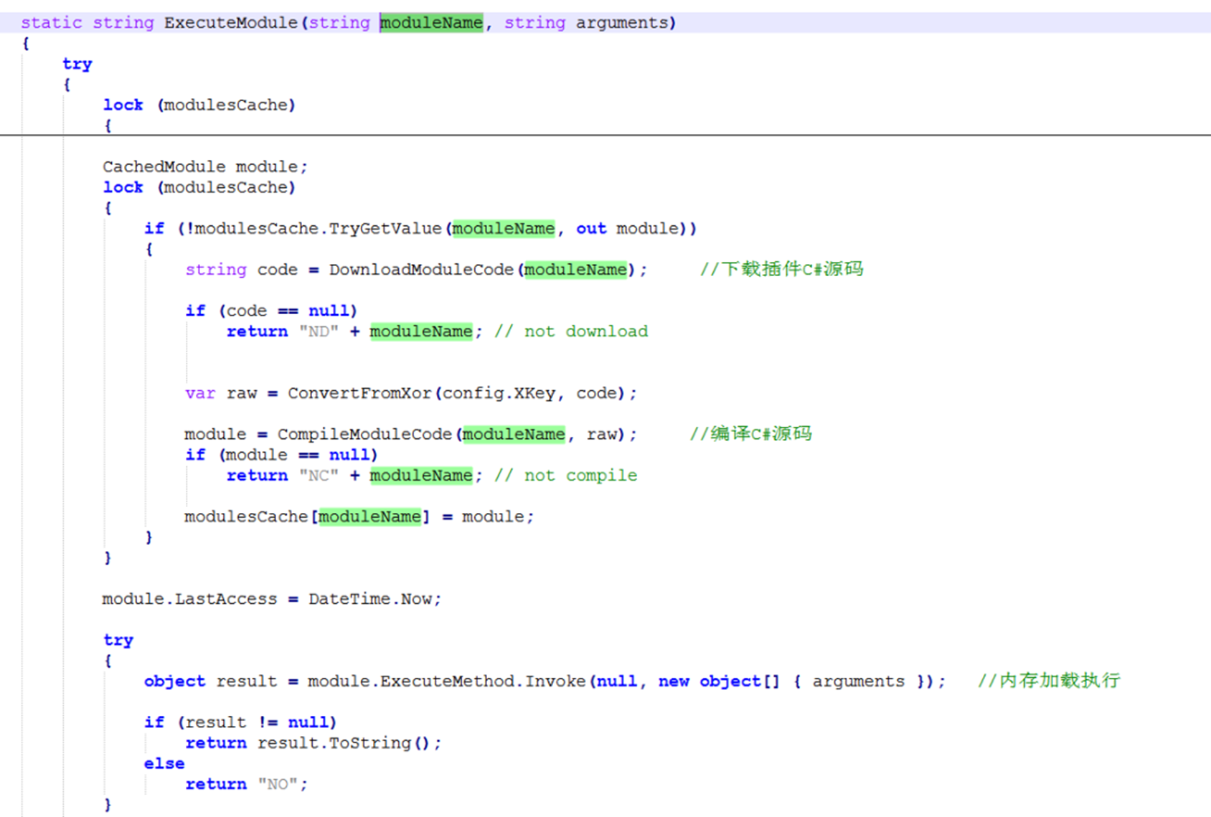Click the DownloadModuleCode function call
This screenshot has width=1211, height=817.
421,270
